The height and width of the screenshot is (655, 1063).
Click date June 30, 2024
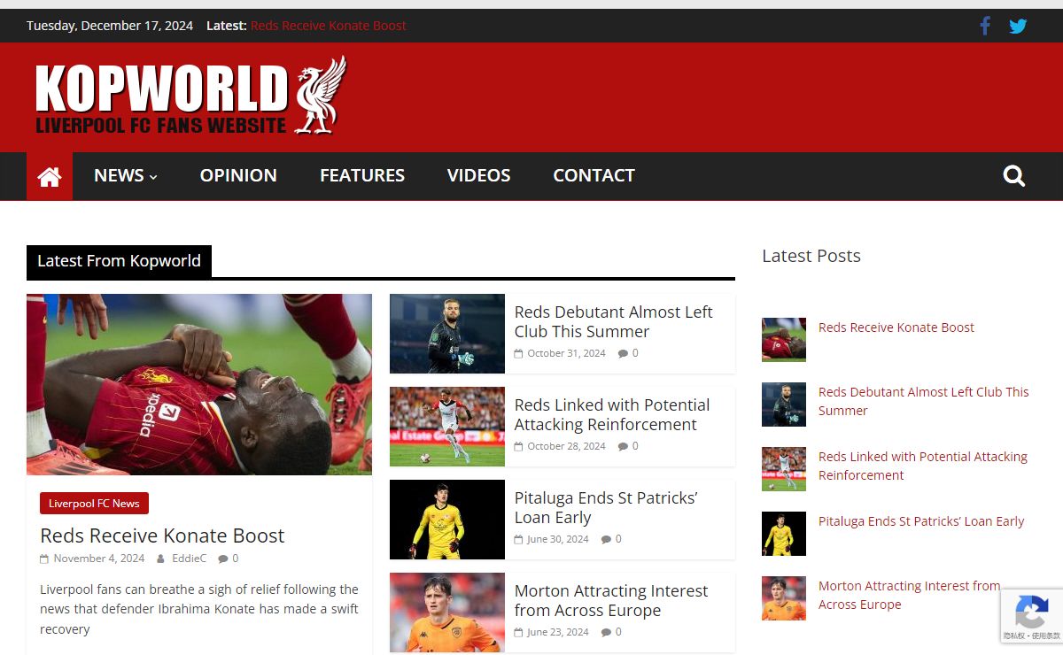point(558,539)
